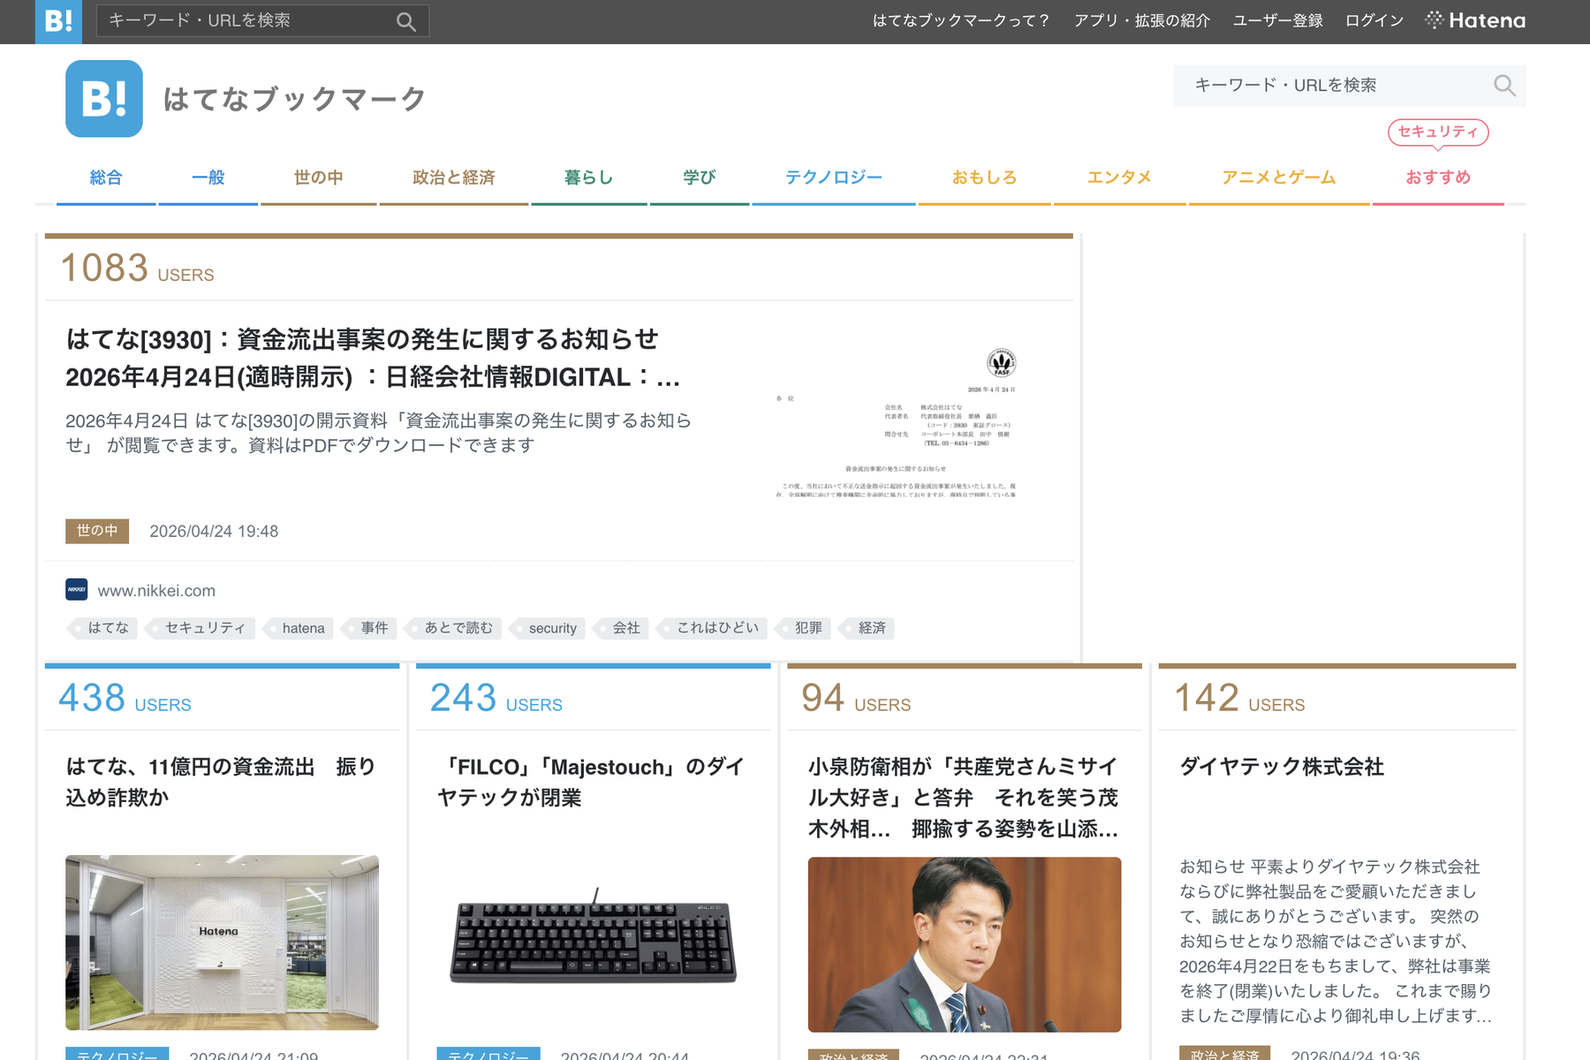Click the あとで読む tag

pyautogui.click(x=462, y=628)
